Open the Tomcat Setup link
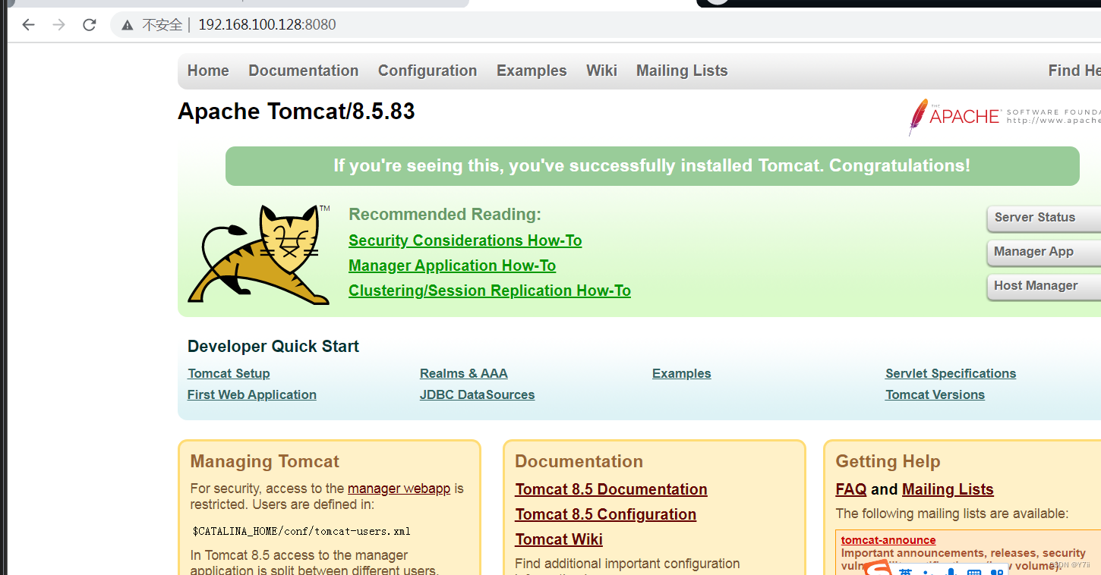Viewport: 1101px width, 575px height. 229,373
